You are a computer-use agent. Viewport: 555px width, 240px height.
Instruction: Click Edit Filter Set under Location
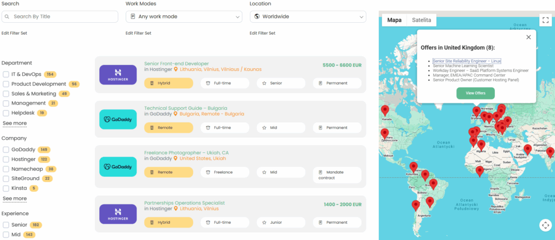click(263, 33)
